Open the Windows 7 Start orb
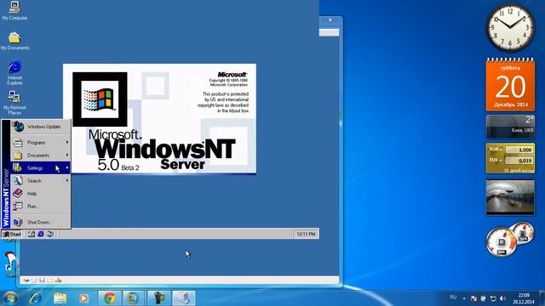The image size is (545, 306). (9, 298)
